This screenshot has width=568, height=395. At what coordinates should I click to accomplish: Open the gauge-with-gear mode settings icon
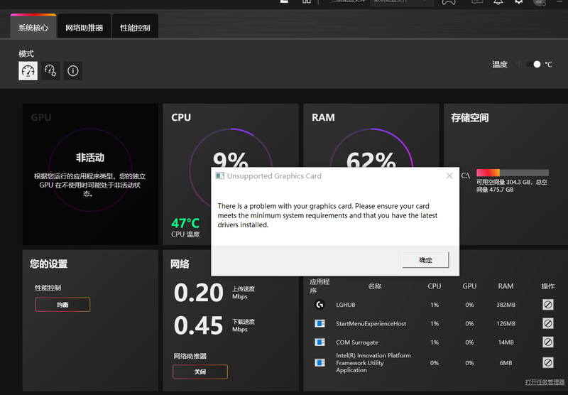click(50, 70)
